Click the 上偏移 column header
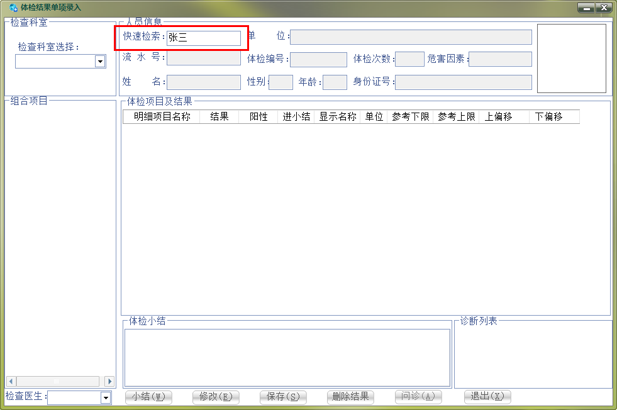The image size is (617, 410). 504,116
